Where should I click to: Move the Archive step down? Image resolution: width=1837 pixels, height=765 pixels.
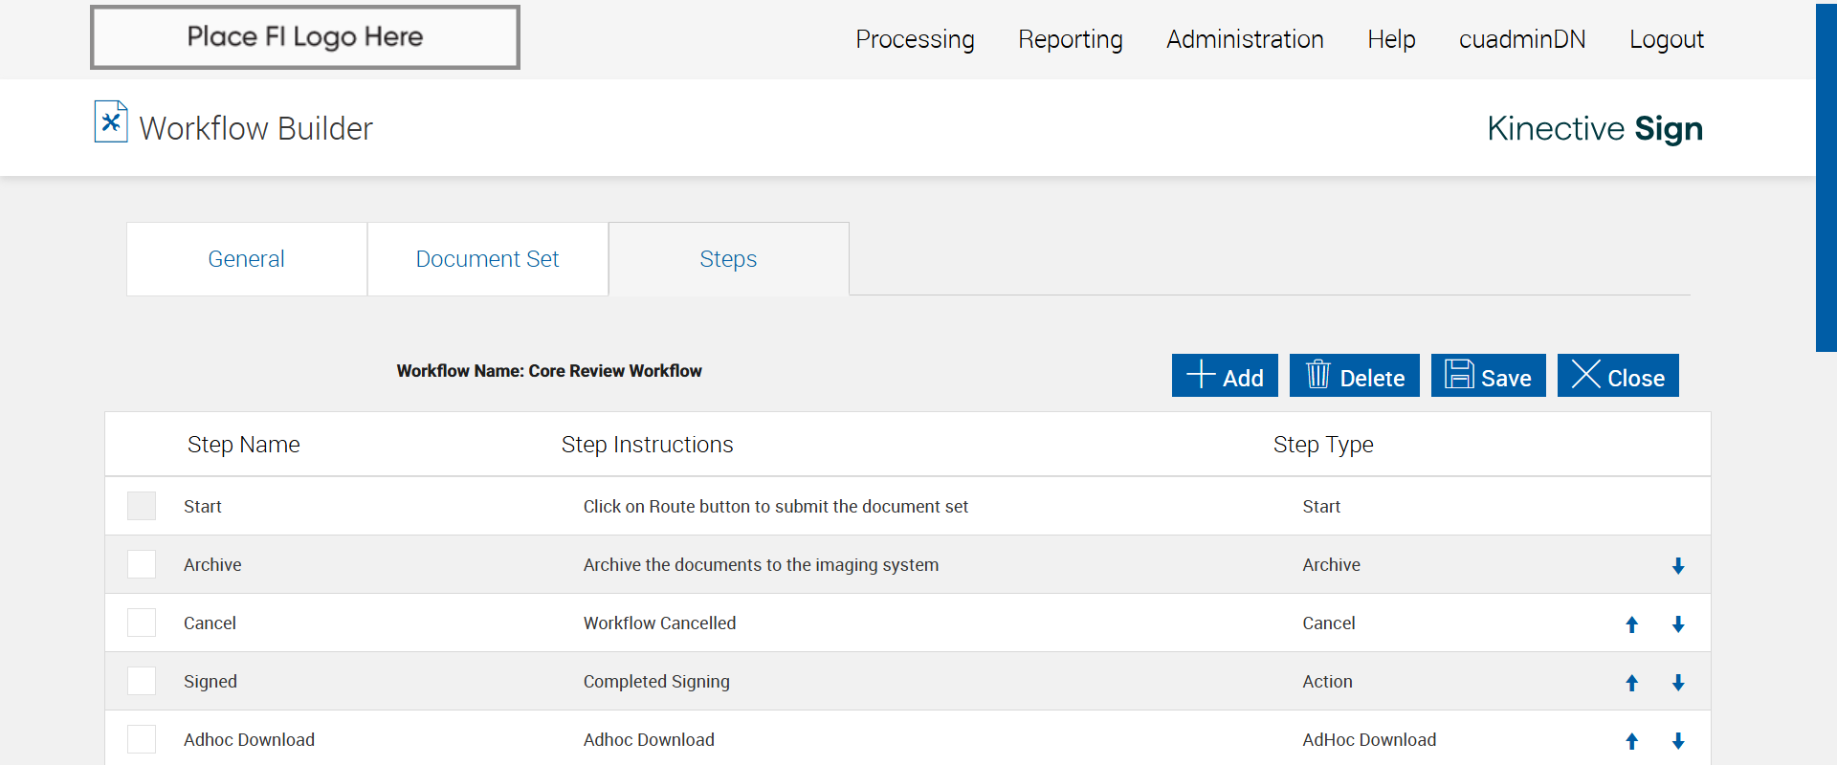tap(1678, 566)
